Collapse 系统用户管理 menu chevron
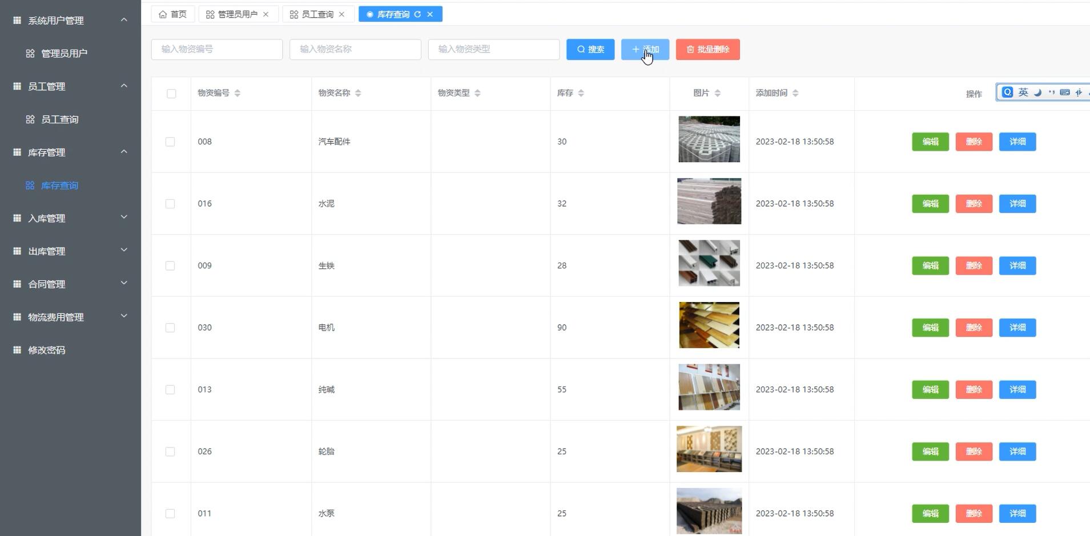1090x536 pixels. 124,19
